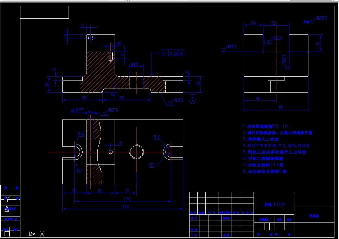Click the UCS Y axis label
This screenshot has height=239, width=339.
point(7,198)
